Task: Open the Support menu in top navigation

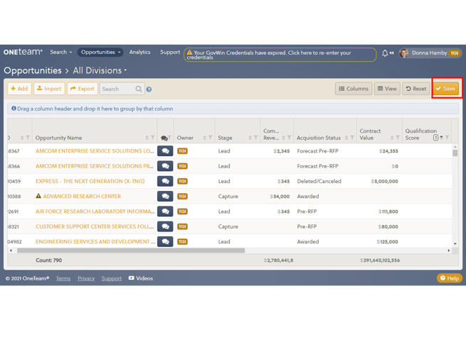Action: coord(170,52)
